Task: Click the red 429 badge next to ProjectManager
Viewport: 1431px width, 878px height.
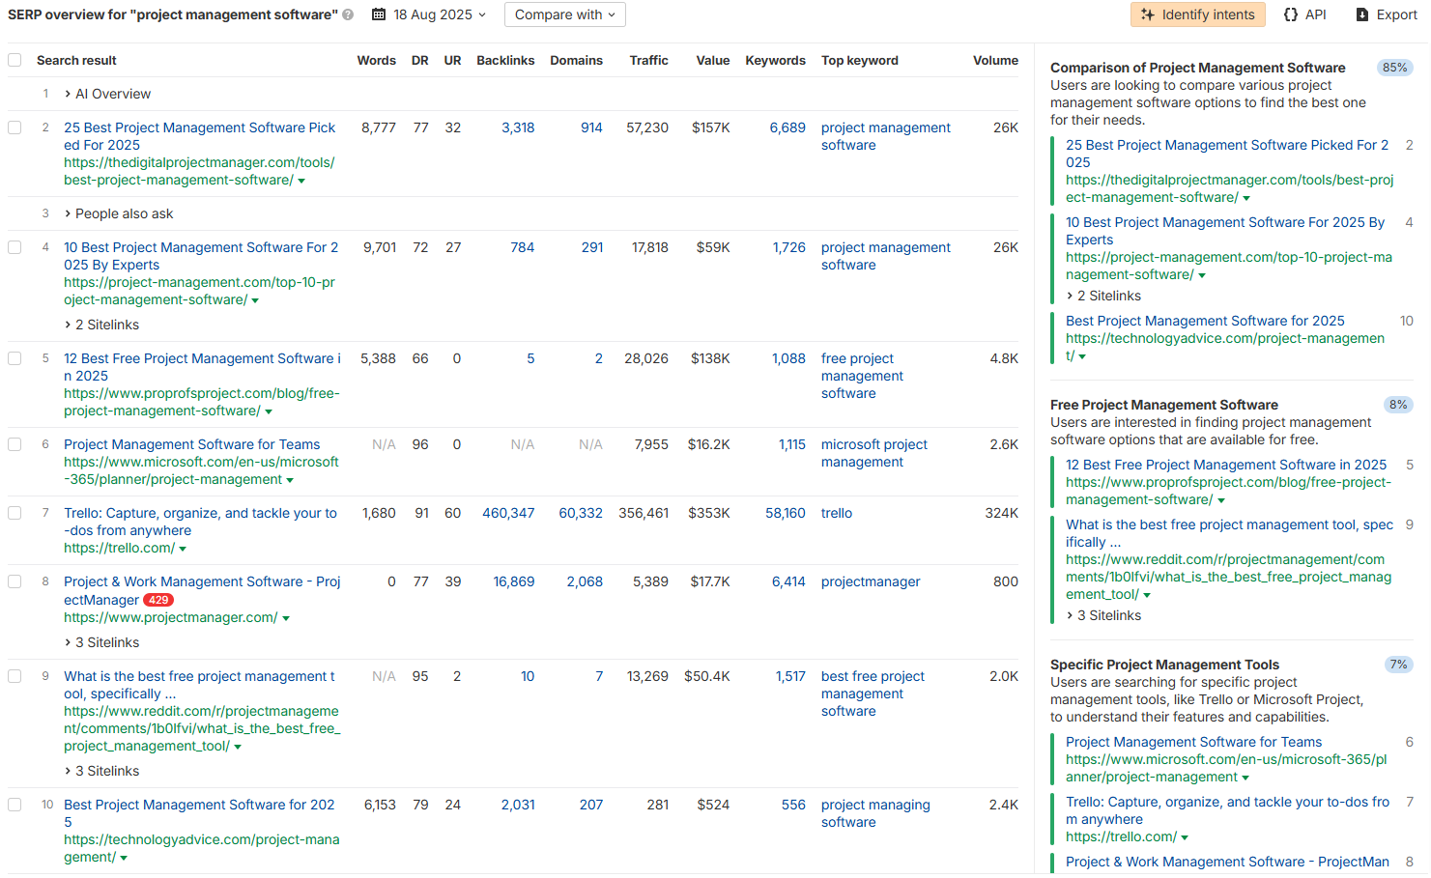Action: coord(158,601)
